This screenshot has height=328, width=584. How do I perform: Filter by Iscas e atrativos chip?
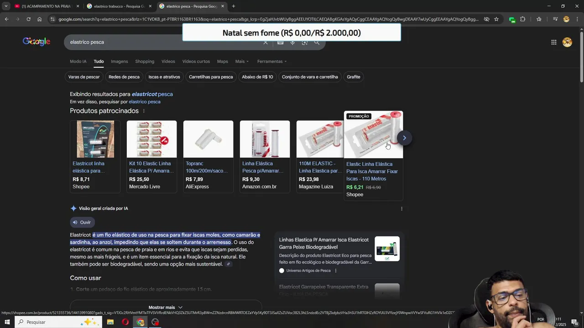point(164,77)
